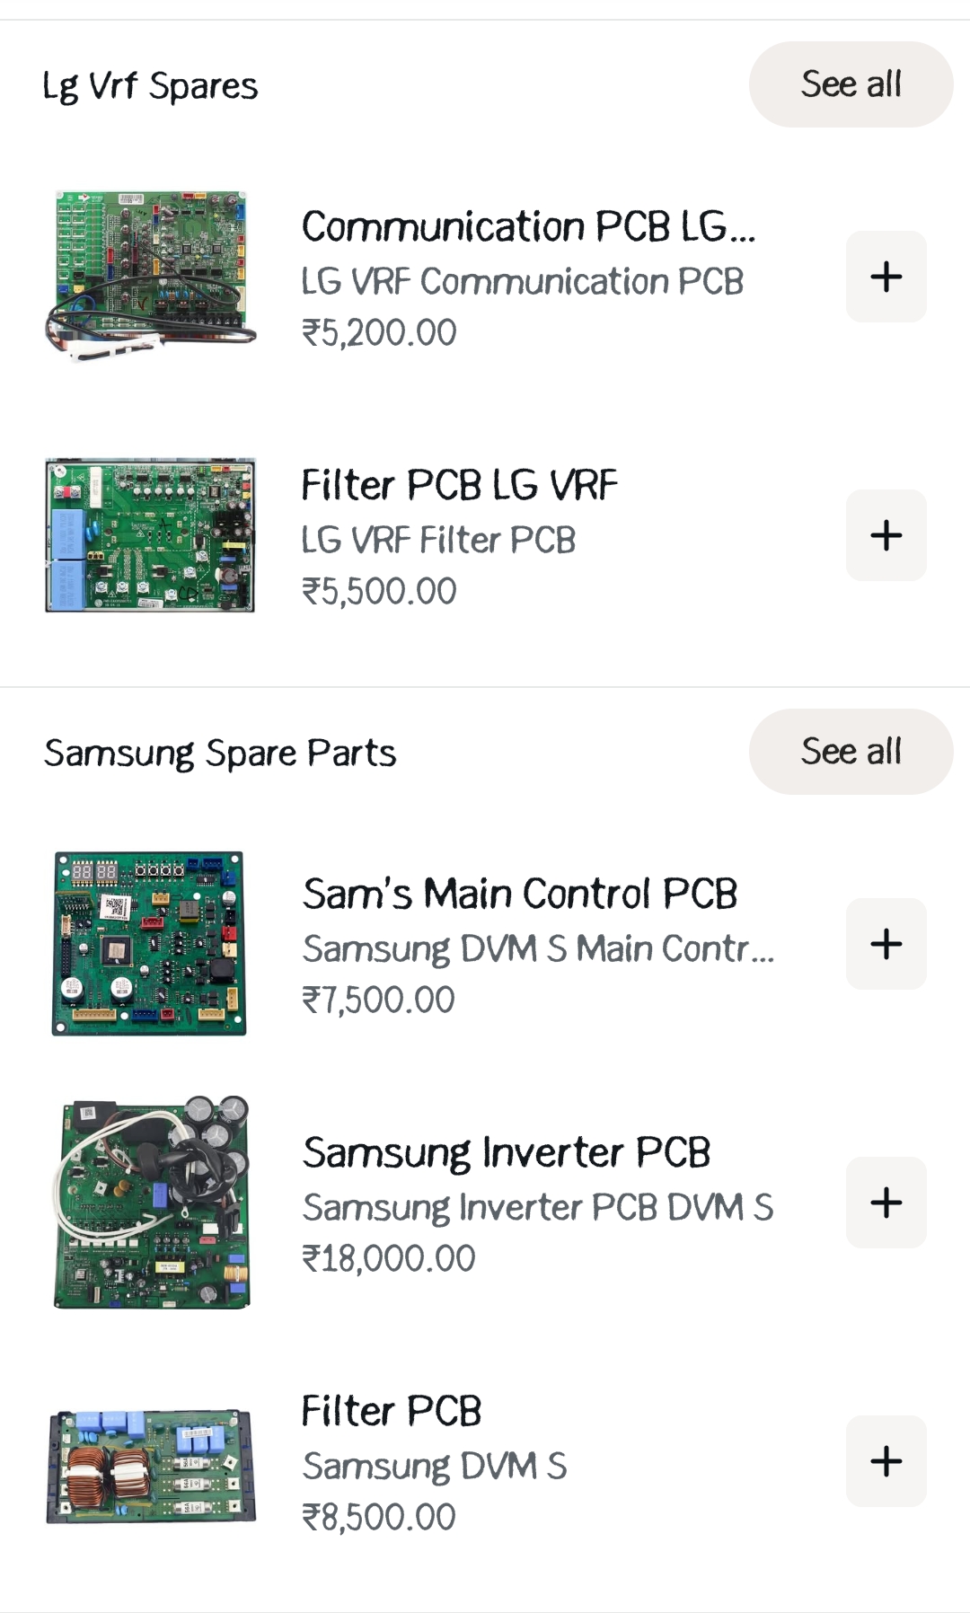See all Lg Vrf Spares
The image size is (970, 1613).
coord(851,84)
